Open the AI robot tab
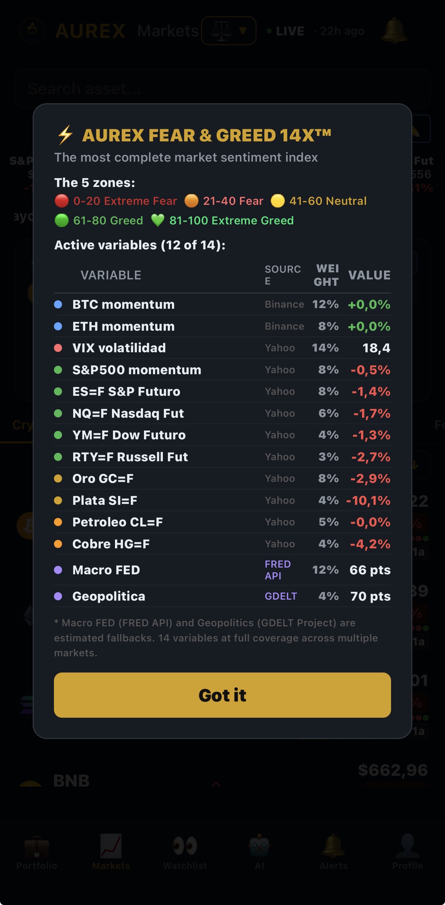 (259, 852)
